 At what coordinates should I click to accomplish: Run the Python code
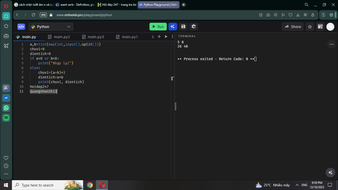[x=158, y=27]
